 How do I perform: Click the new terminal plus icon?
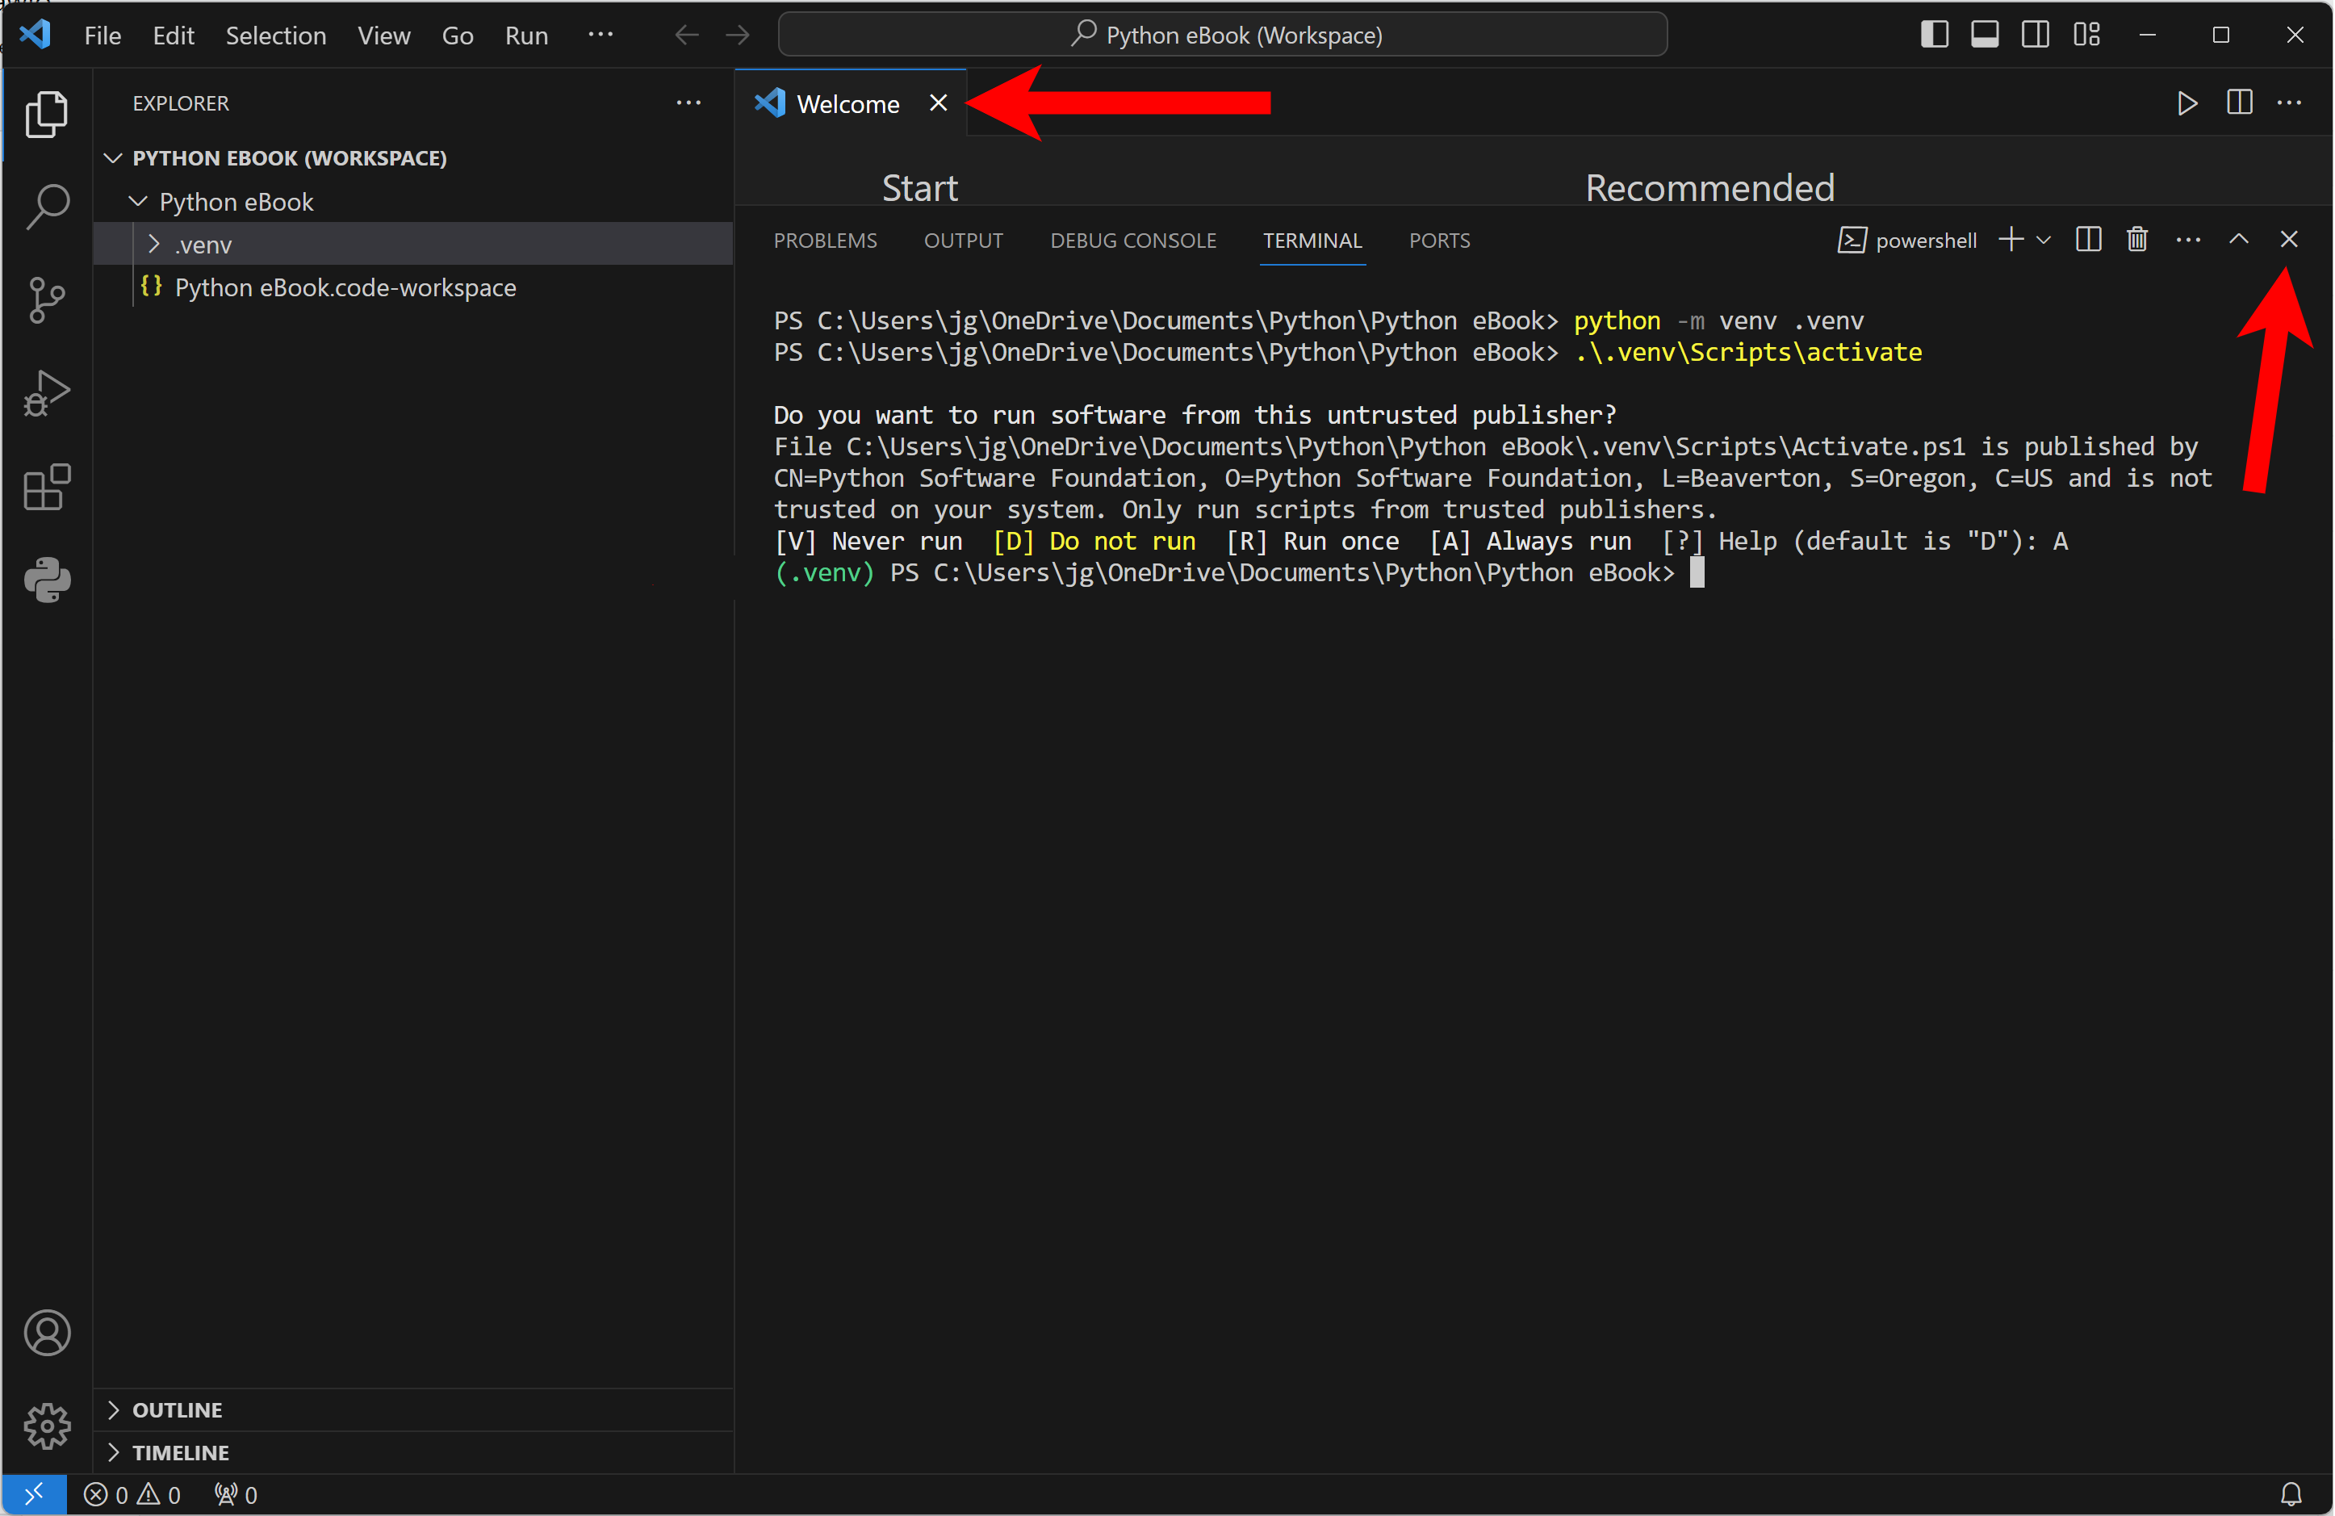(2011, 241)
